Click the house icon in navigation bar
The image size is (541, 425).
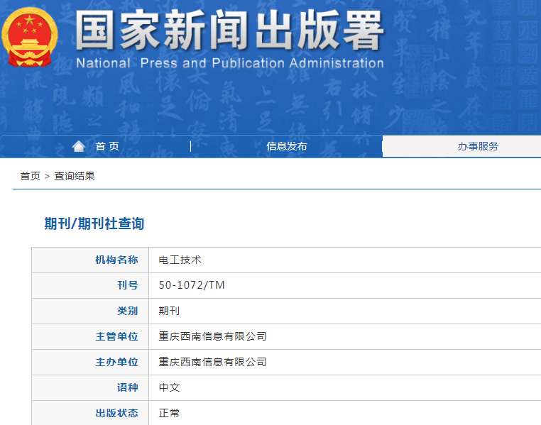[x=79, y=146]
